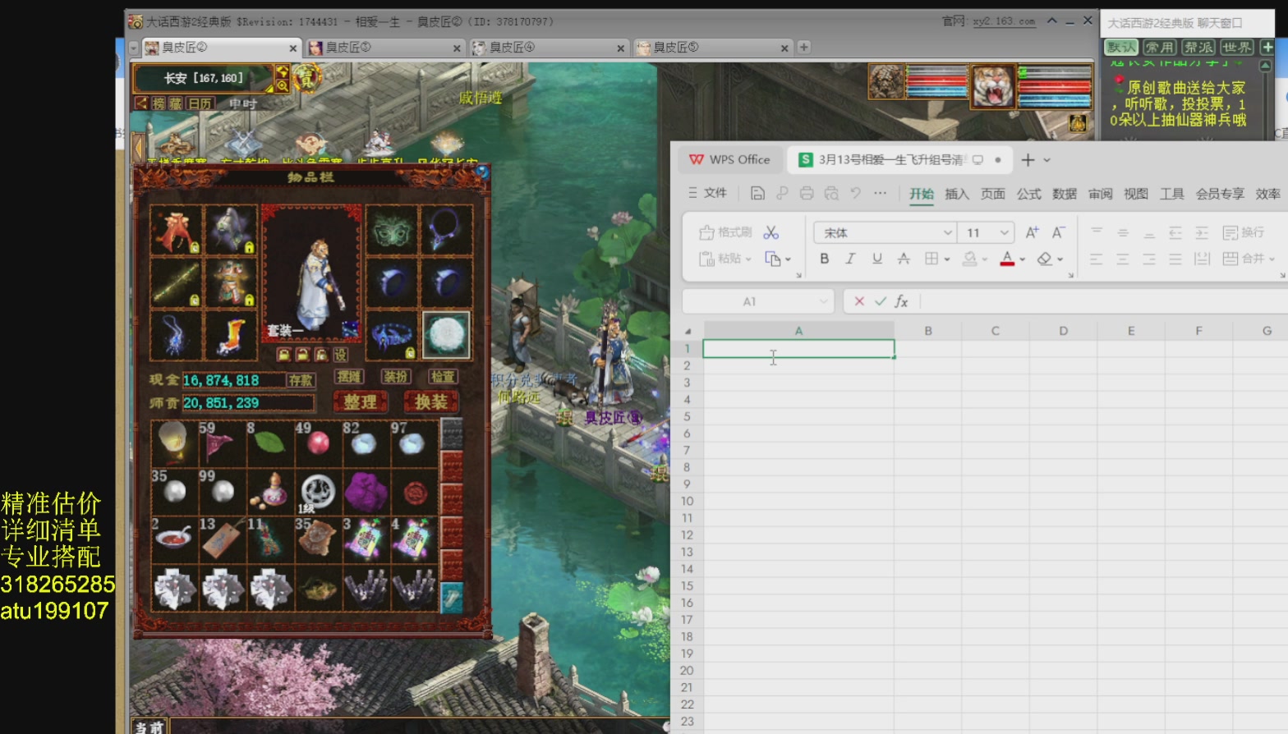Switch to the 插入 ribbon tab
Screen dimensions: 1288x734
click(x=957, y=194)
